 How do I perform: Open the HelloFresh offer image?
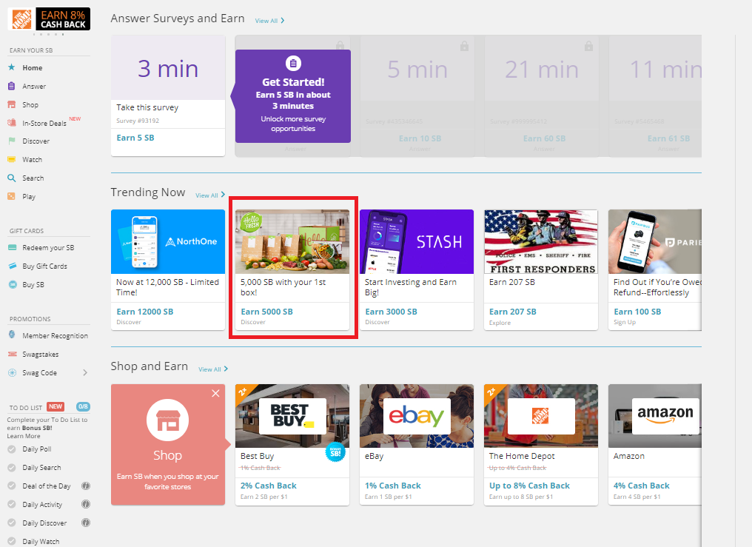point(292,241)
